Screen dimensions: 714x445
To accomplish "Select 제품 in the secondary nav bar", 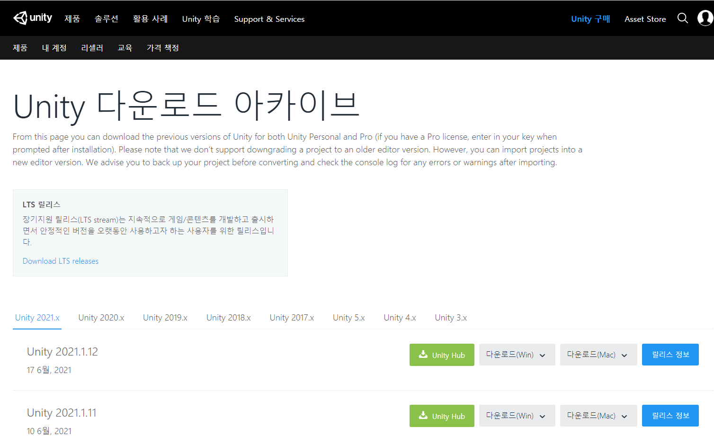I will coord(20,48).
